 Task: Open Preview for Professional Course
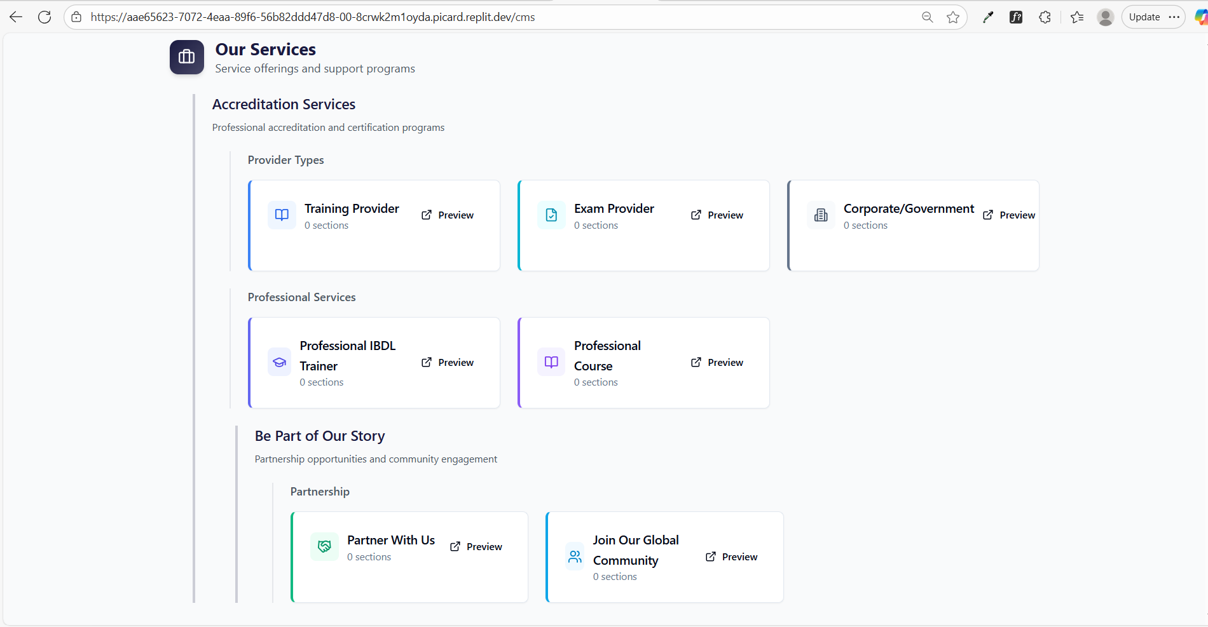coord(717,363)
